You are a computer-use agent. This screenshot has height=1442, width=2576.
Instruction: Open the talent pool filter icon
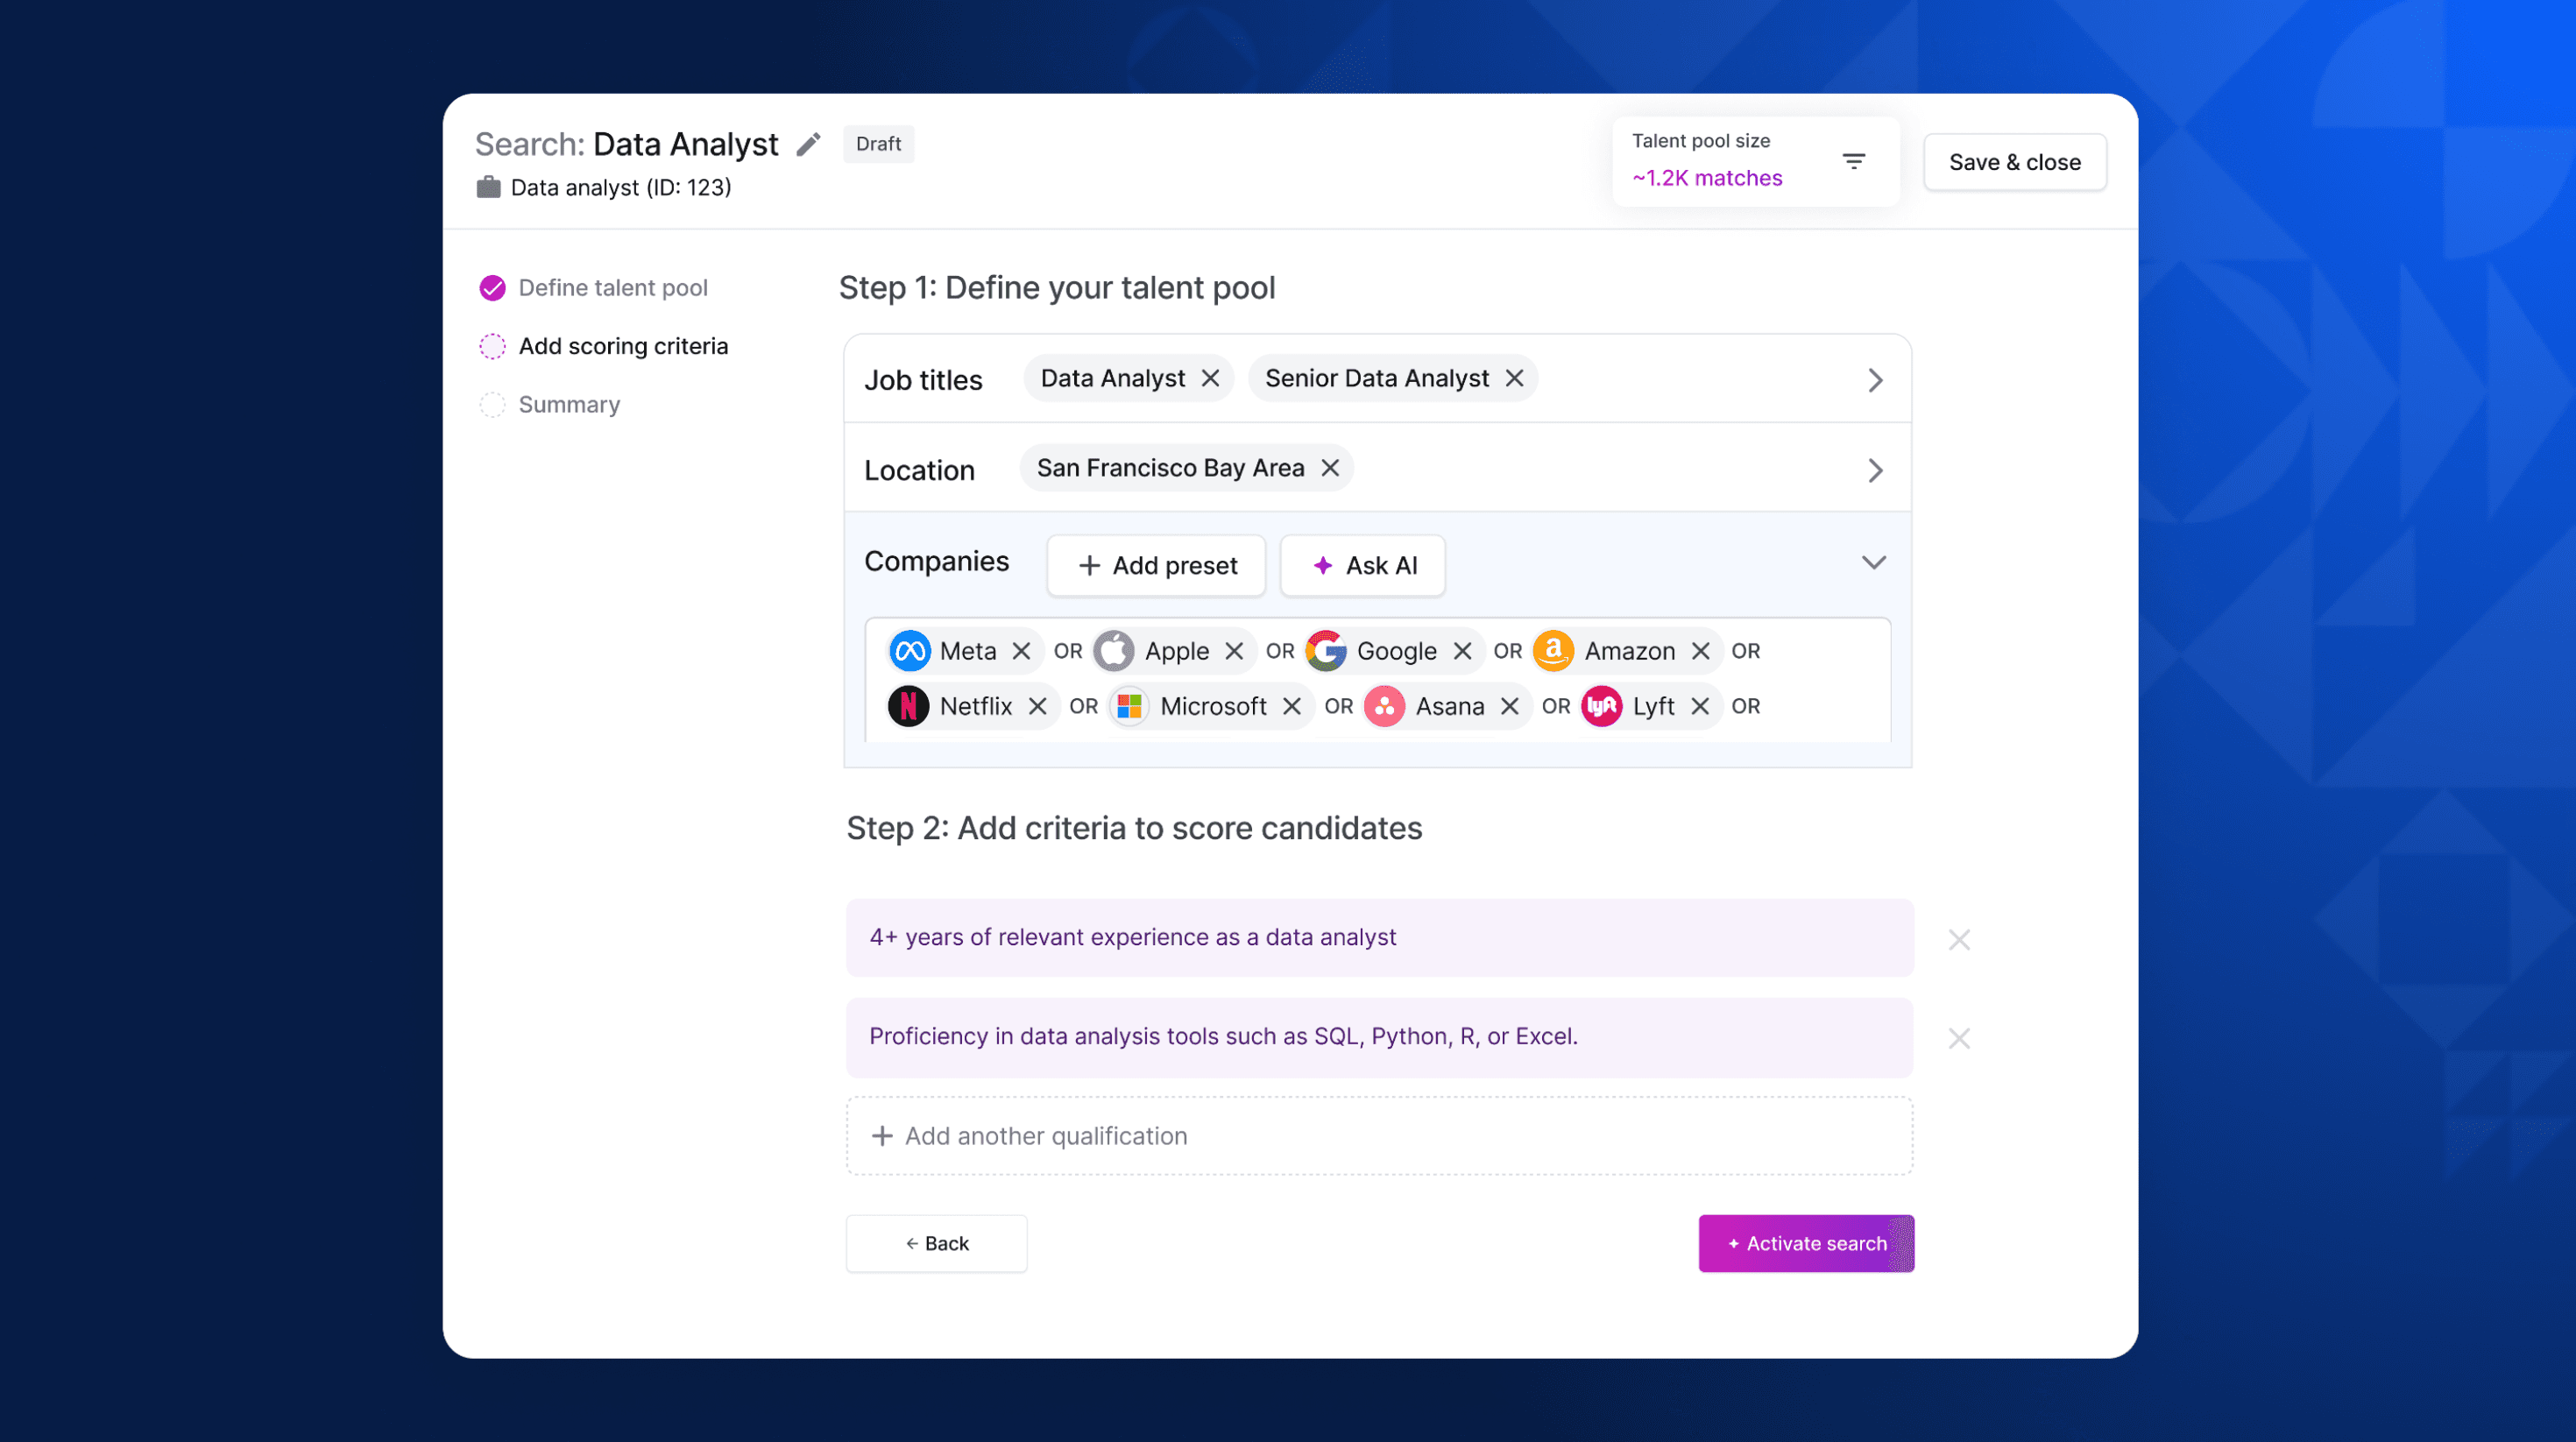(1853, 161)
